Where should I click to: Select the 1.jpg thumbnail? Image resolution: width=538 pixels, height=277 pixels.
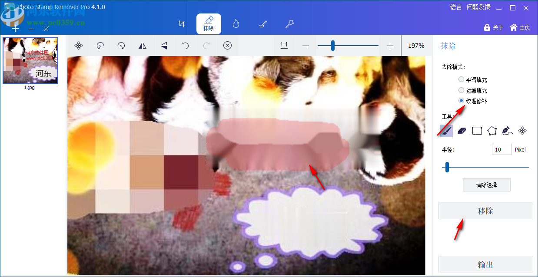[x=30, y=60]
